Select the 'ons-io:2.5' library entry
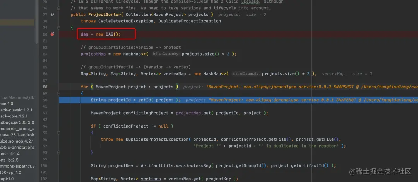Screen dimensions: 418x182 pos(9,160)
